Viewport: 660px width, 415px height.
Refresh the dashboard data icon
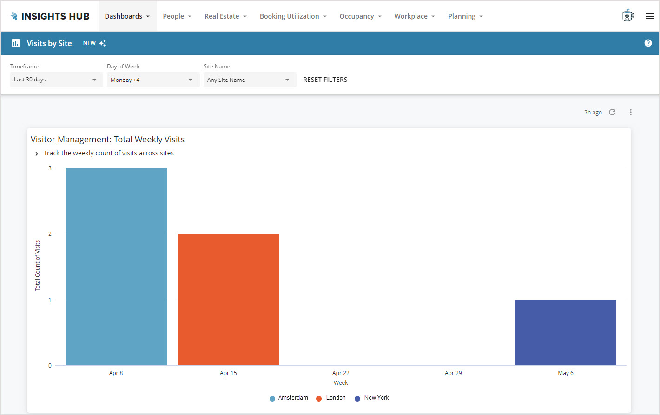click(x=612, y=112)
